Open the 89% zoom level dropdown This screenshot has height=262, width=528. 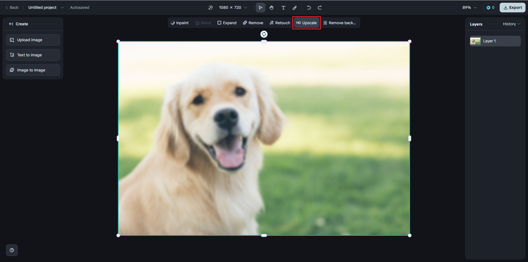469,7
